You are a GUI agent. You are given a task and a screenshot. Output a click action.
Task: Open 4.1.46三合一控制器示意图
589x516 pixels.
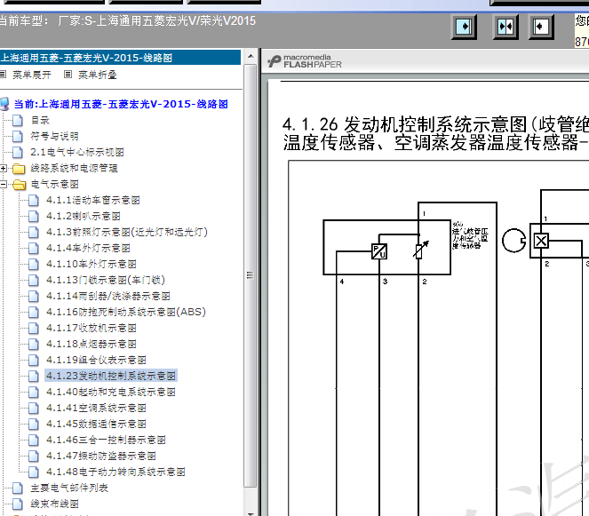106,440
